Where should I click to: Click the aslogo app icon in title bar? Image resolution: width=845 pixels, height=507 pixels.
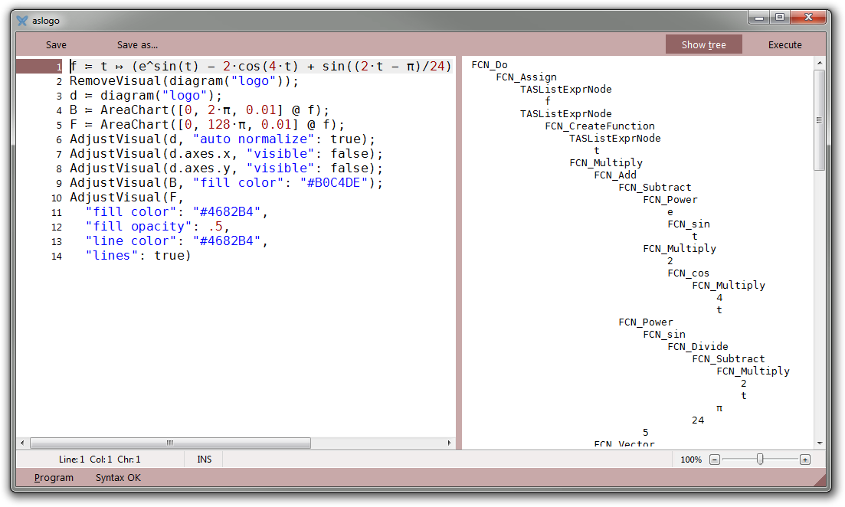(22, 21)
